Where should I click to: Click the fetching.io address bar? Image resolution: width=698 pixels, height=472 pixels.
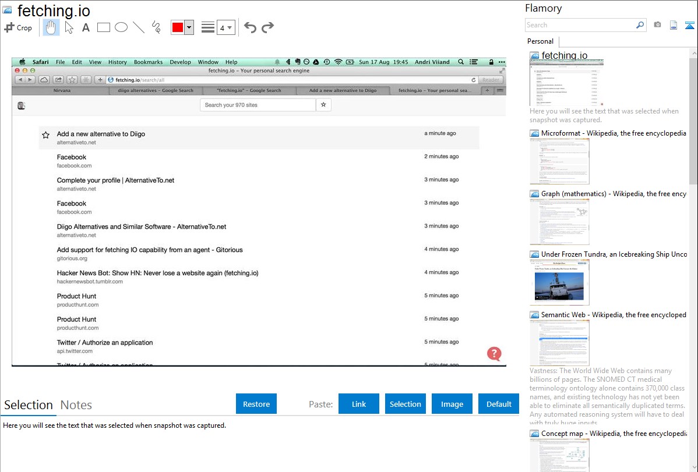pyautogui.click(x=291, y=80)
